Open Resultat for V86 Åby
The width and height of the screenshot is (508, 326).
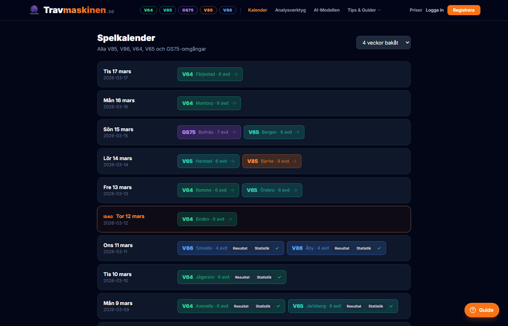point(342,248)
